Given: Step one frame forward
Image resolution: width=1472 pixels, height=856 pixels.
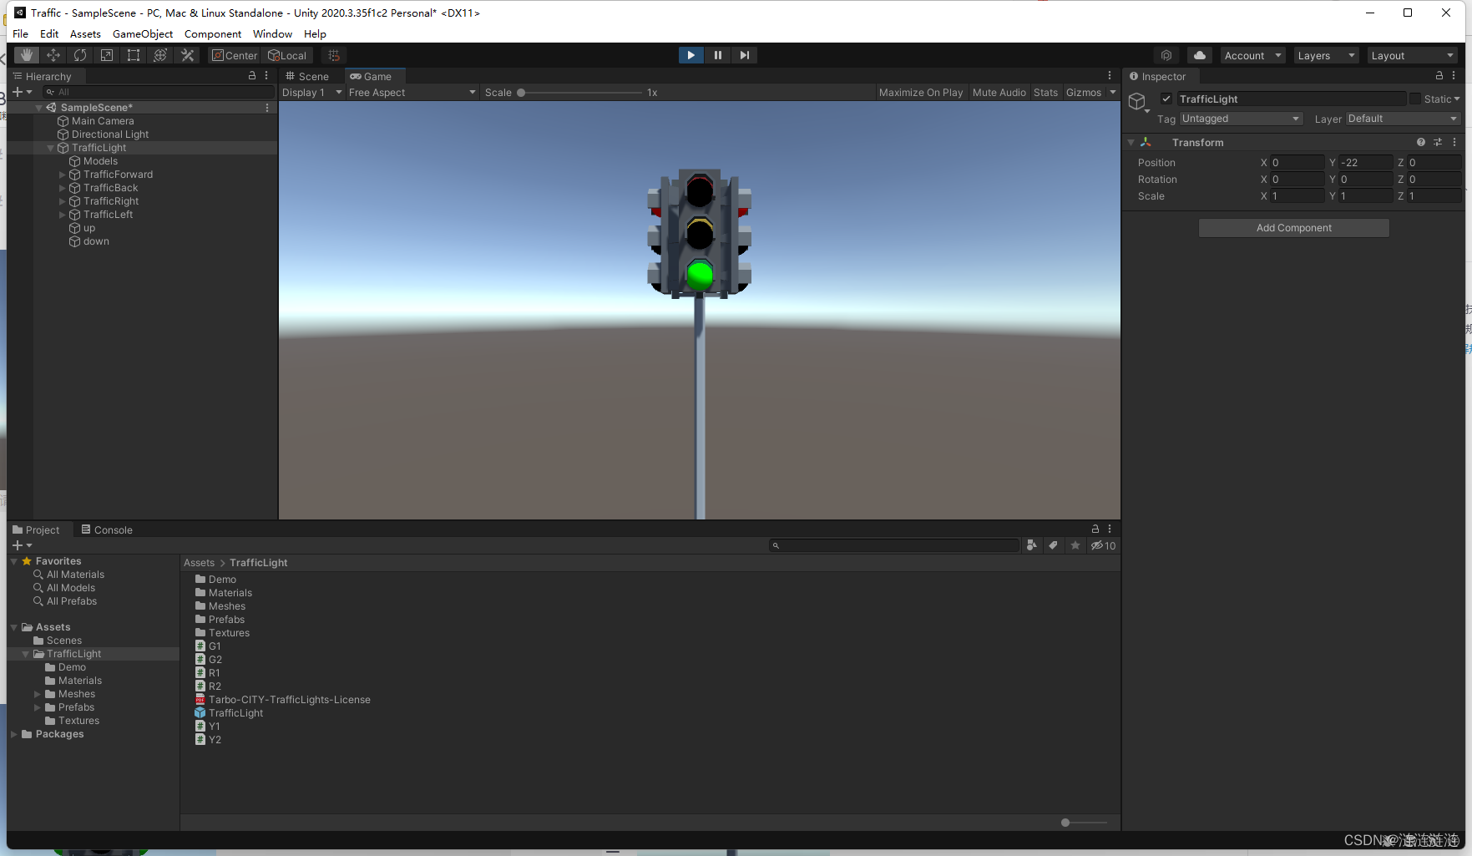Looking at the screenshot, I should click(x=744, y=55).
